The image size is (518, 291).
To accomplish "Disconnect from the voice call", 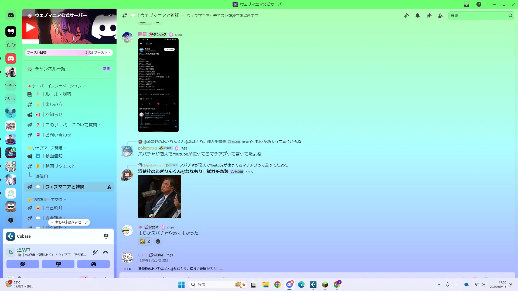I will [x=105, y=252].
